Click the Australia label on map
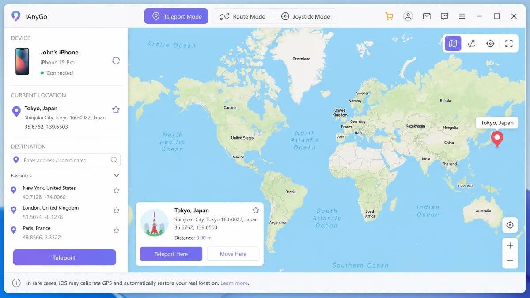Screen dimensions: 530x298 [483, 211]
